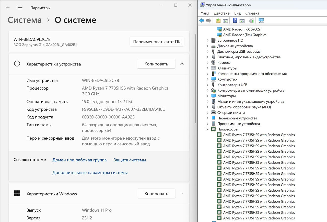Screen dimensions: 327x222
Task: Select the AMD Radeon RX 6700S label
Action: [x=241, y=29]
